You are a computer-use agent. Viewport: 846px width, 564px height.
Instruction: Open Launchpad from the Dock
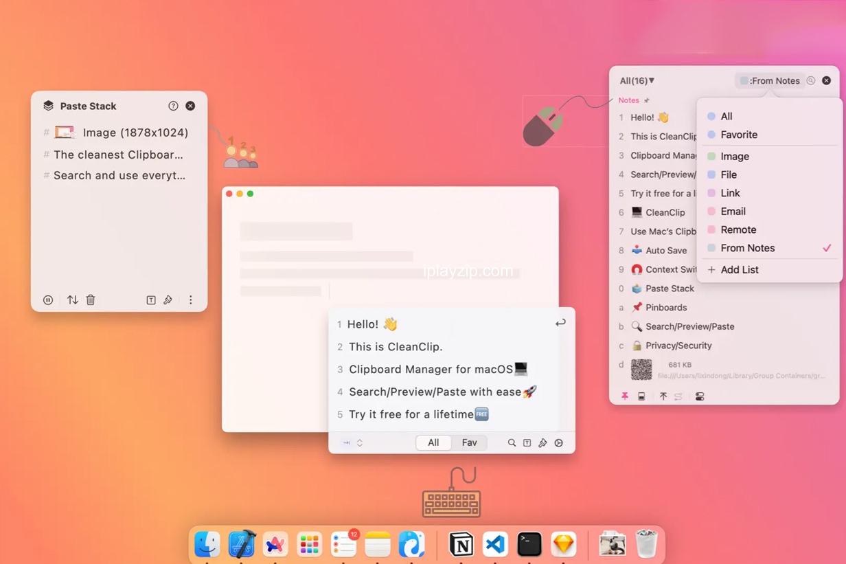coord(310,544)
